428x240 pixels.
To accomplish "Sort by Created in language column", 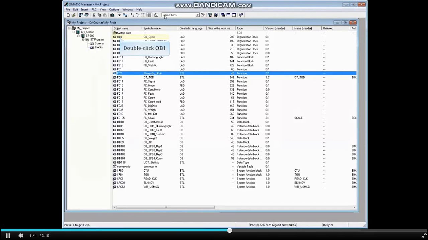I will click(193, 28).
